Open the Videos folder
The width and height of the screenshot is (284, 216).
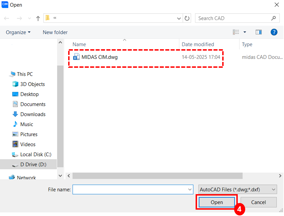pos(28,144)
